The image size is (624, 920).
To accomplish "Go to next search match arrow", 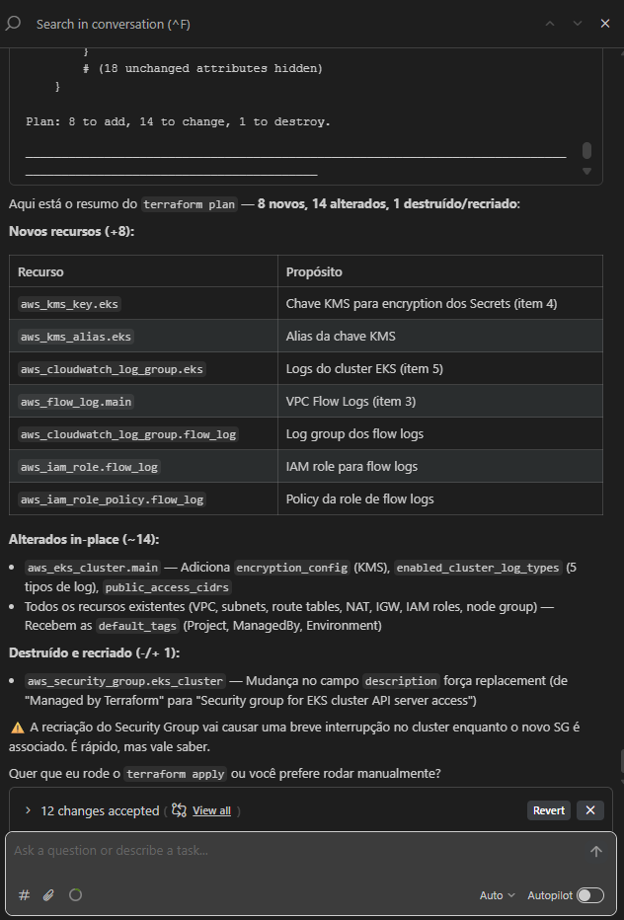I will [x=578, y=23].
